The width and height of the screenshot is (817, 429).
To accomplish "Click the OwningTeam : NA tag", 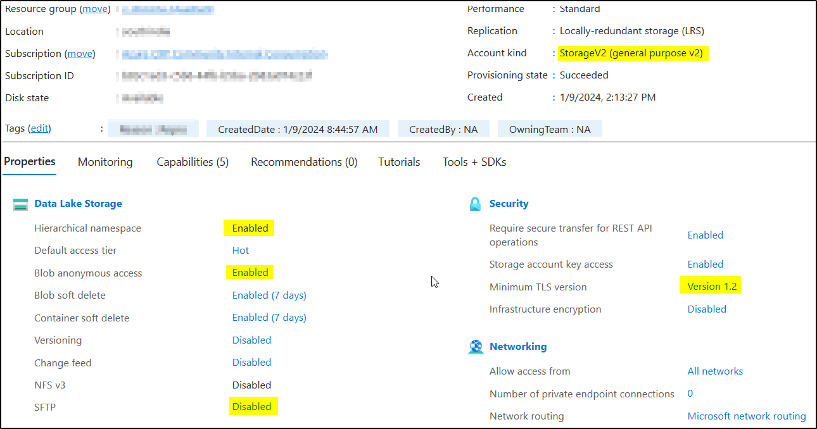I will [x=550, y=129].
